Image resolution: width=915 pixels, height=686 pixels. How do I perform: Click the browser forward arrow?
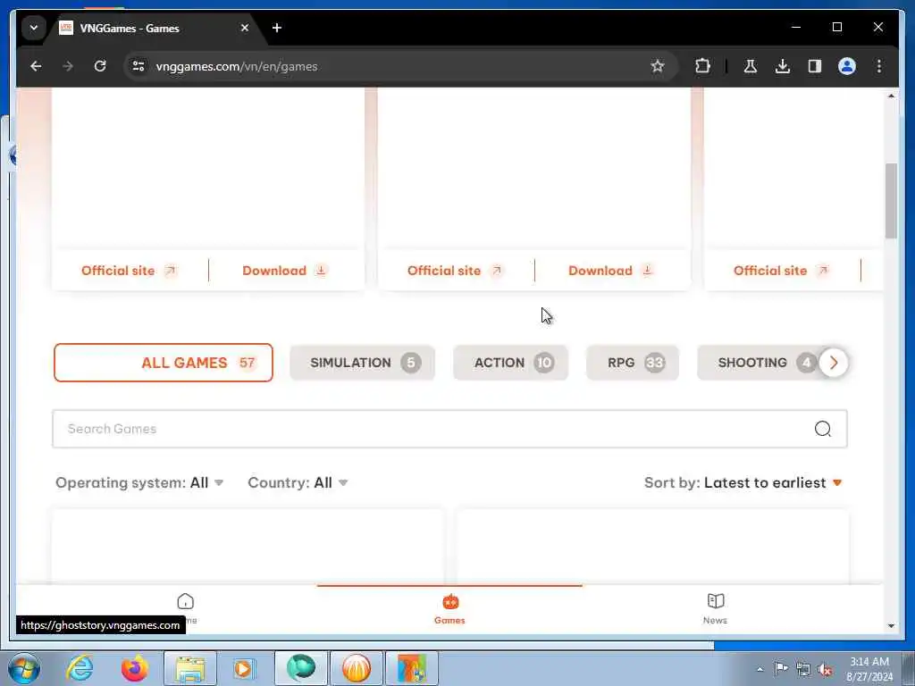pos(68,66)
